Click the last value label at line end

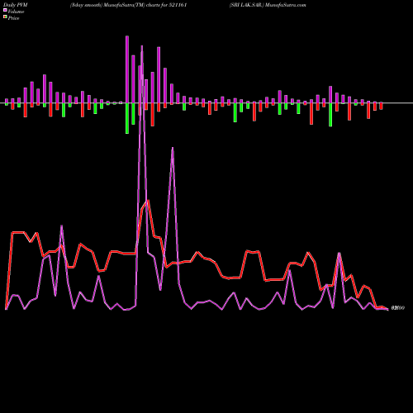coord(398,308)
